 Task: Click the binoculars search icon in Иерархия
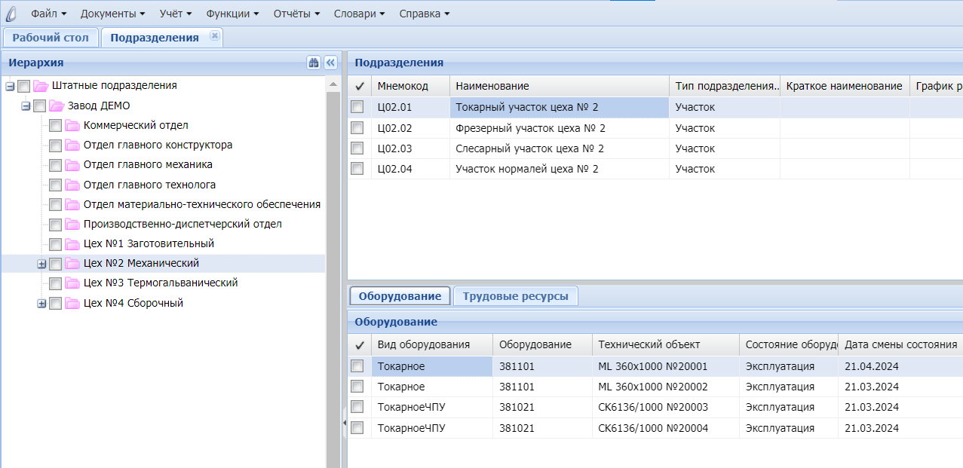[314, 63]
